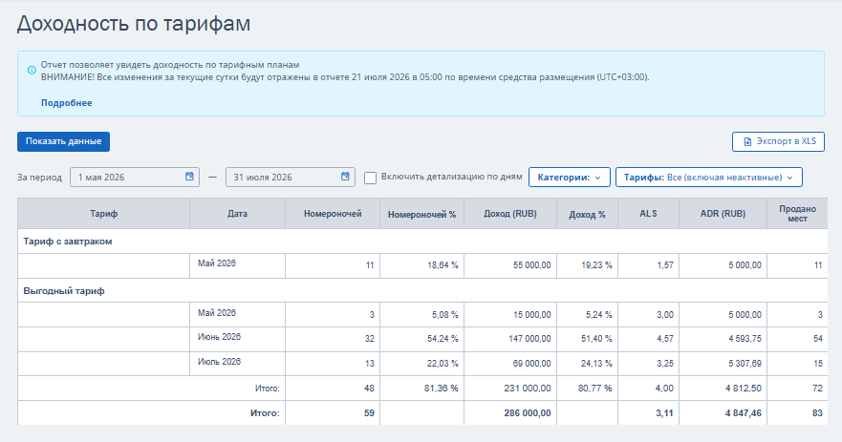Click the XLS file icon on export button
Viewport: 842px width, 442px height.
[x=747, y=141]
